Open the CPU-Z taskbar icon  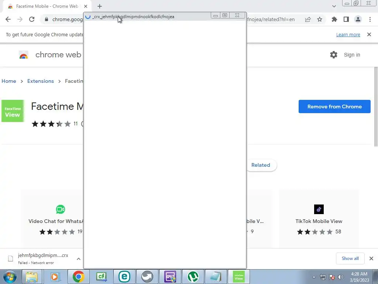click(170, 277)
